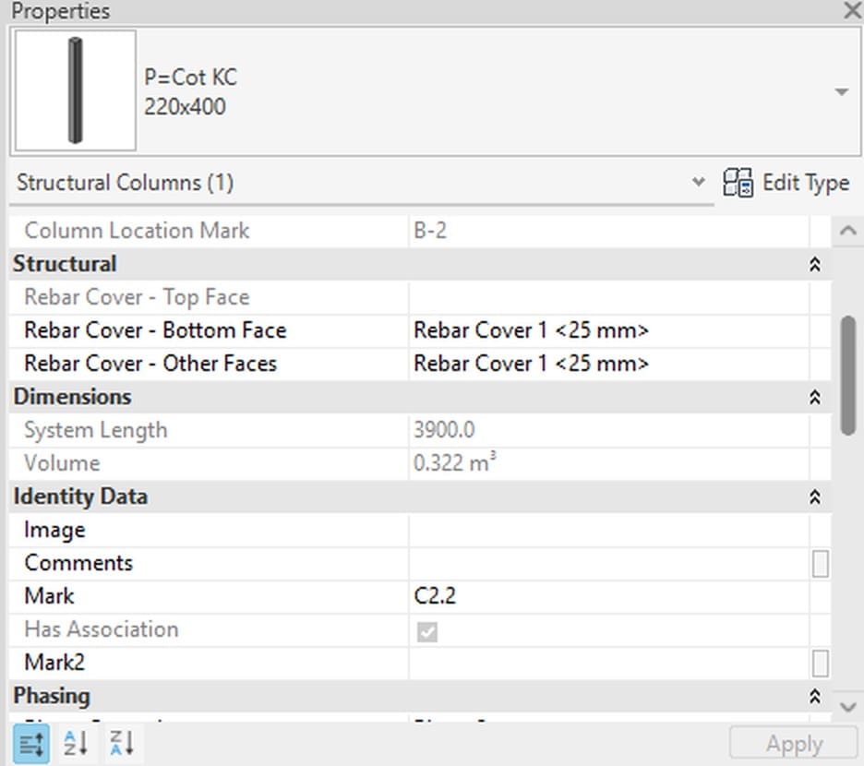This screenshot has width=864, height=766.
Task: Edit the Rebar Cover - Other Faces value
Action: tap(609, 364)
